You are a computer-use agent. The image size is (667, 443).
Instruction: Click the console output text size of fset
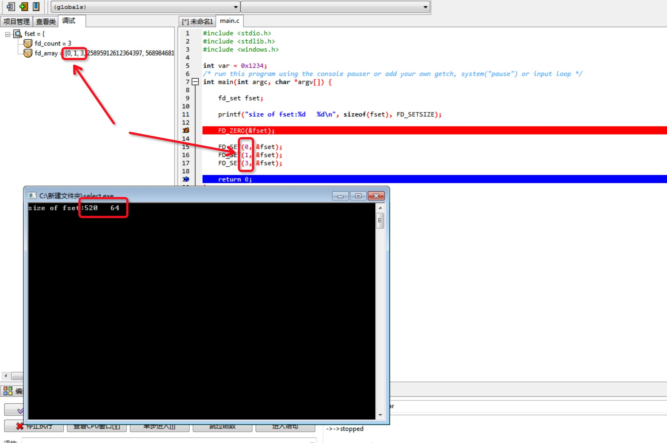point(74,208)
